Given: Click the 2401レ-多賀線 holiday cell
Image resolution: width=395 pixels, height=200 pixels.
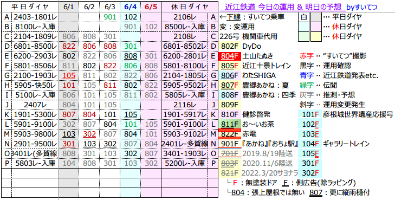Looking at the screenshot, I should coord(185,144).
